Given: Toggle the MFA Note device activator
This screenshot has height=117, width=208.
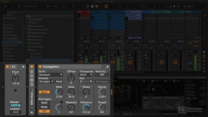Looking at the screenshot, I should [32, 67].
